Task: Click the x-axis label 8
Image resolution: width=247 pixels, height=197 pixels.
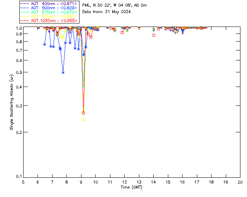Action: click(x=67, y=182)
